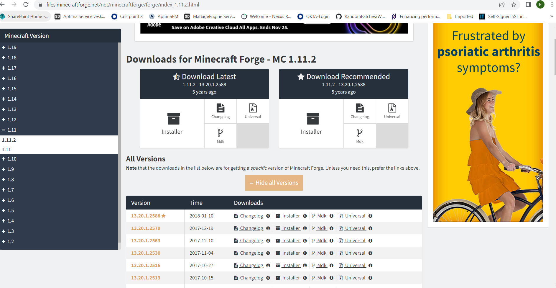Click the share icon in the address bar

502,5
